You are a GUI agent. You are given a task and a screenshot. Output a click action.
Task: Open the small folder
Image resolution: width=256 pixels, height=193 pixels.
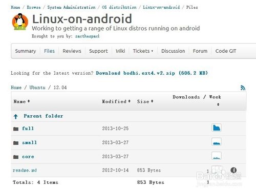tap(29, 142)
